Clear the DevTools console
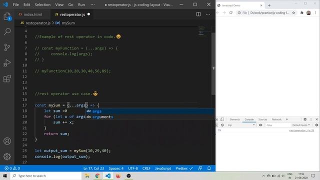320x180 pixels. click(222, 125)
